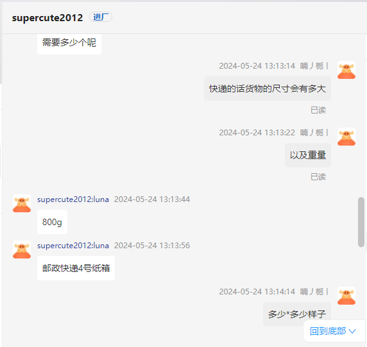
Task: Open sender avatar on 13:13:14 message
Action: [346, 70]
